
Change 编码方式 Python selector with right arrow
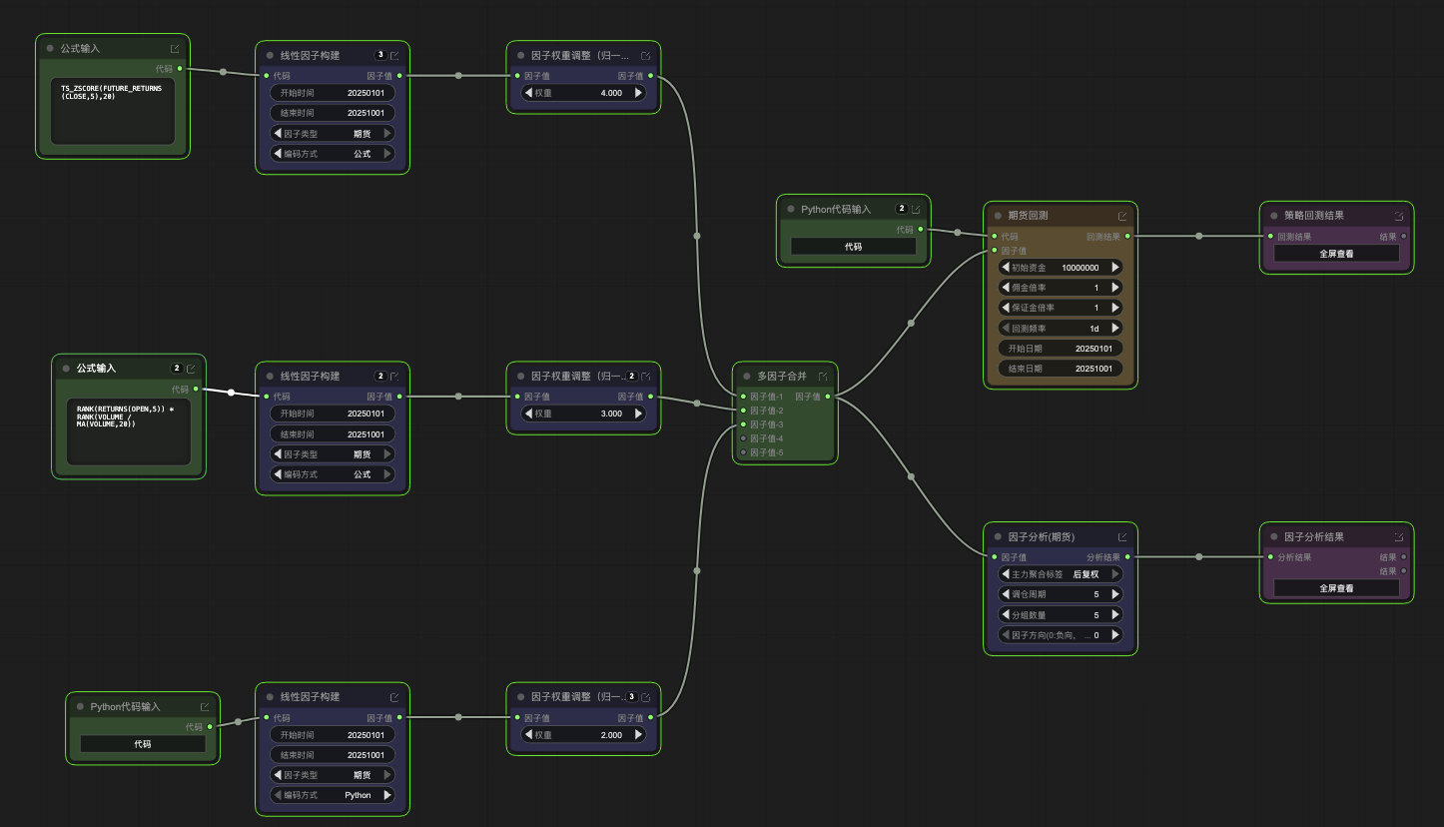(387, 795)
